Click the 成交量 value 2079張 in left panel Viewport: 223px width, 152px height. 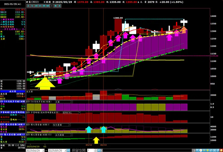[x=20, y=94]
